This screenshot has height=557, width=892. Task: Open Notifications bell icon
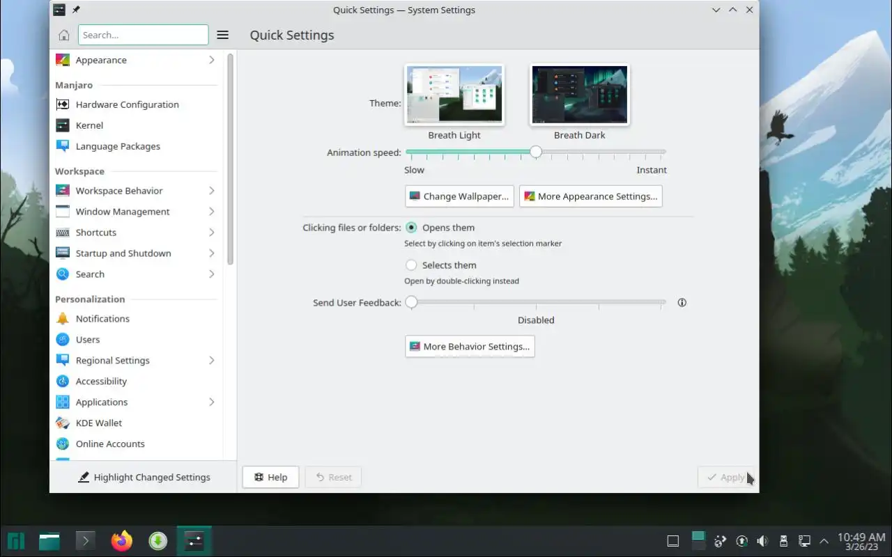63,319
